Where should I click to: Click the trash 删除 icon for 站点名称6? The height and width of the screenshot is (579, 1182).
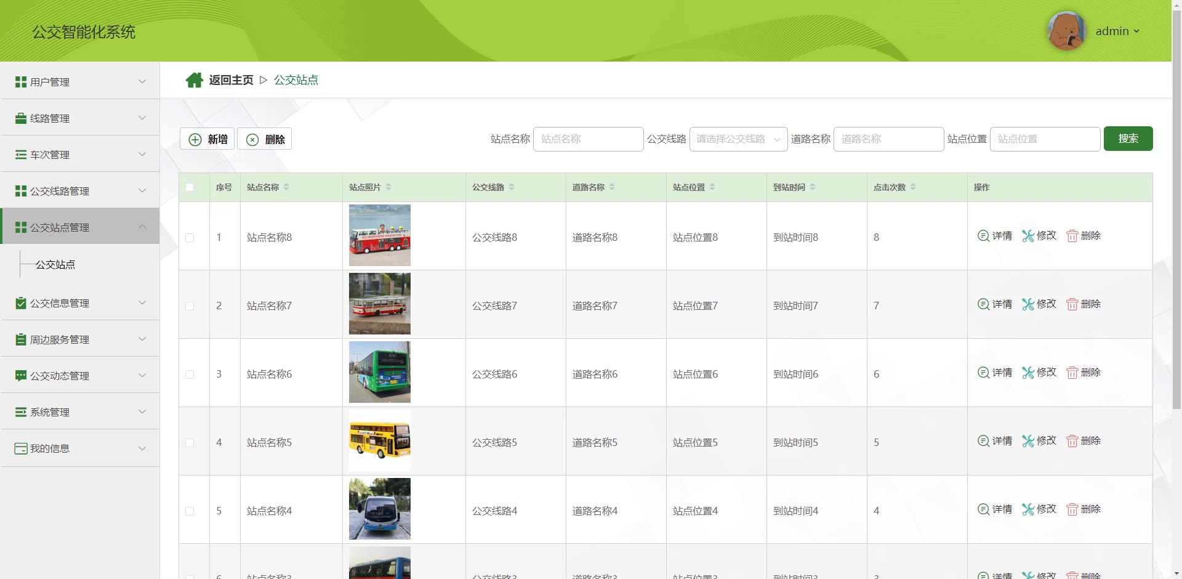(1072, 373)
